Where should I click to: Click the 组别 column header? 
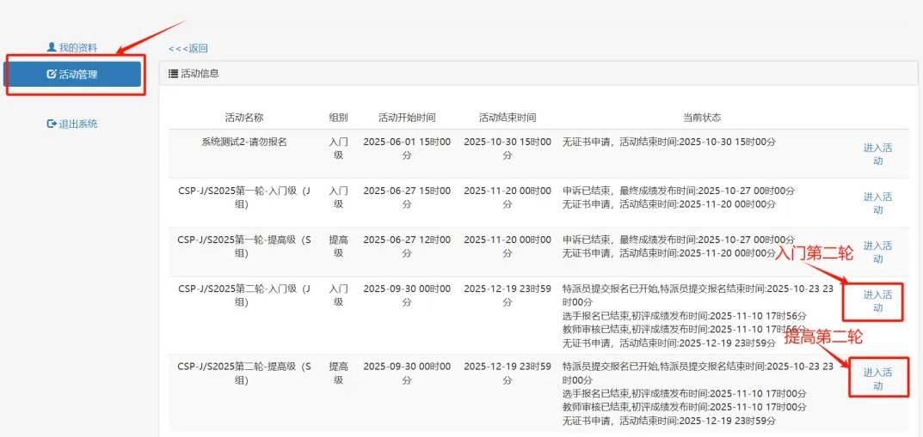click(338, 118)
